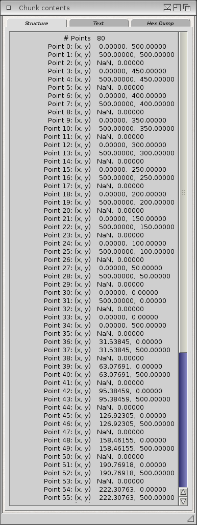Click the iconify gadget in title bar

point(167,8)
